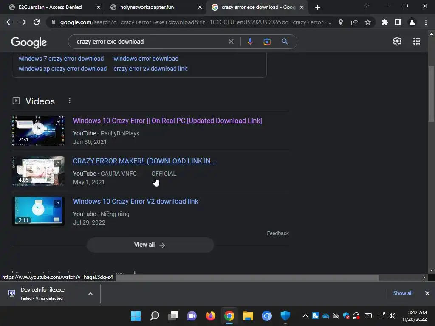Go forward in Chrome history
Viewport: 435px width, 326px height.
23,22
